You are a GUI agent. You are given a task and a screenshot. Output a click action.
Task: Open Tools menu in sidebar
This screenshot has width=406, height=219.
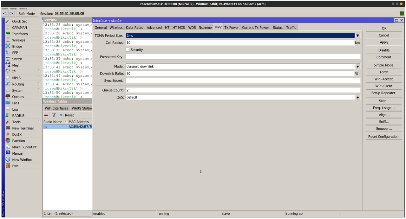click(x=16, y=122)
